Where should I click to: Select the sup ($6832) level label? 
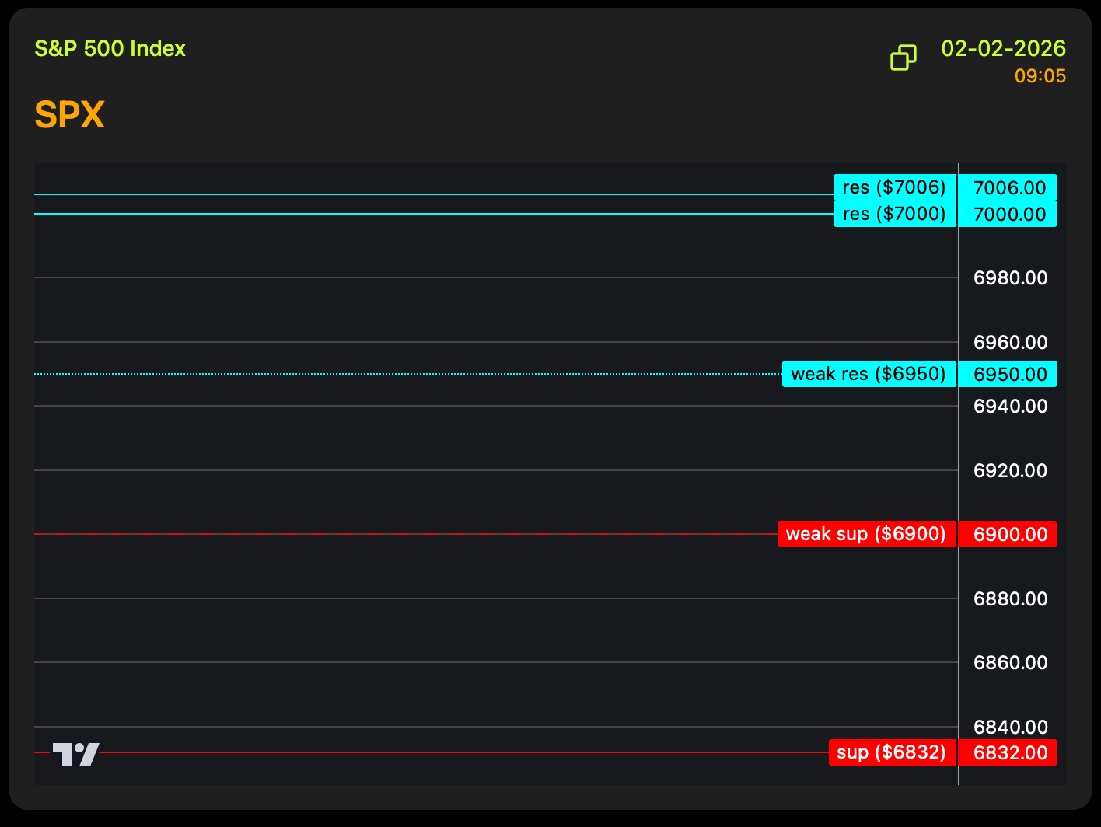[892, 752]
